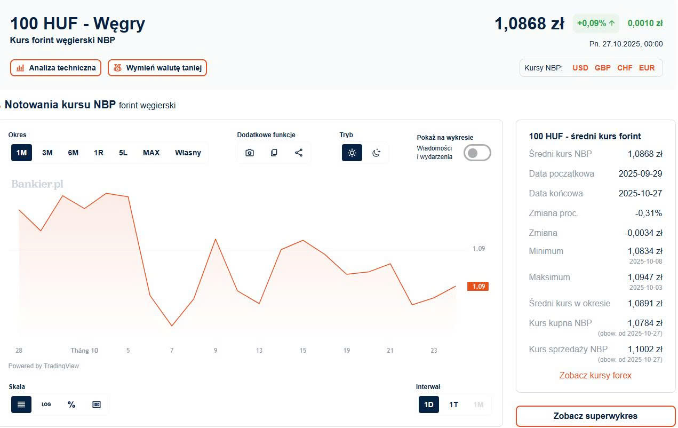Click the orange 1.09 price label on chart
The image size is (678, 428).
pos(478,287)
